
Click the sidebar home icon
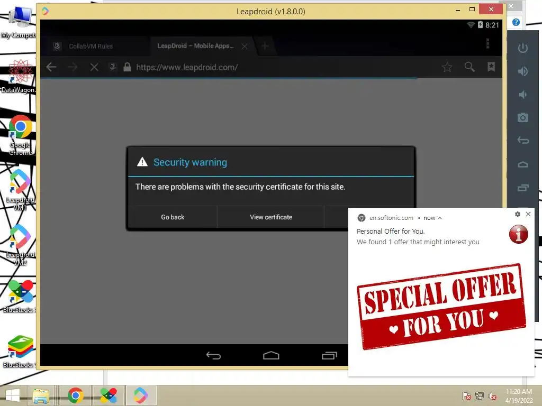522,164
